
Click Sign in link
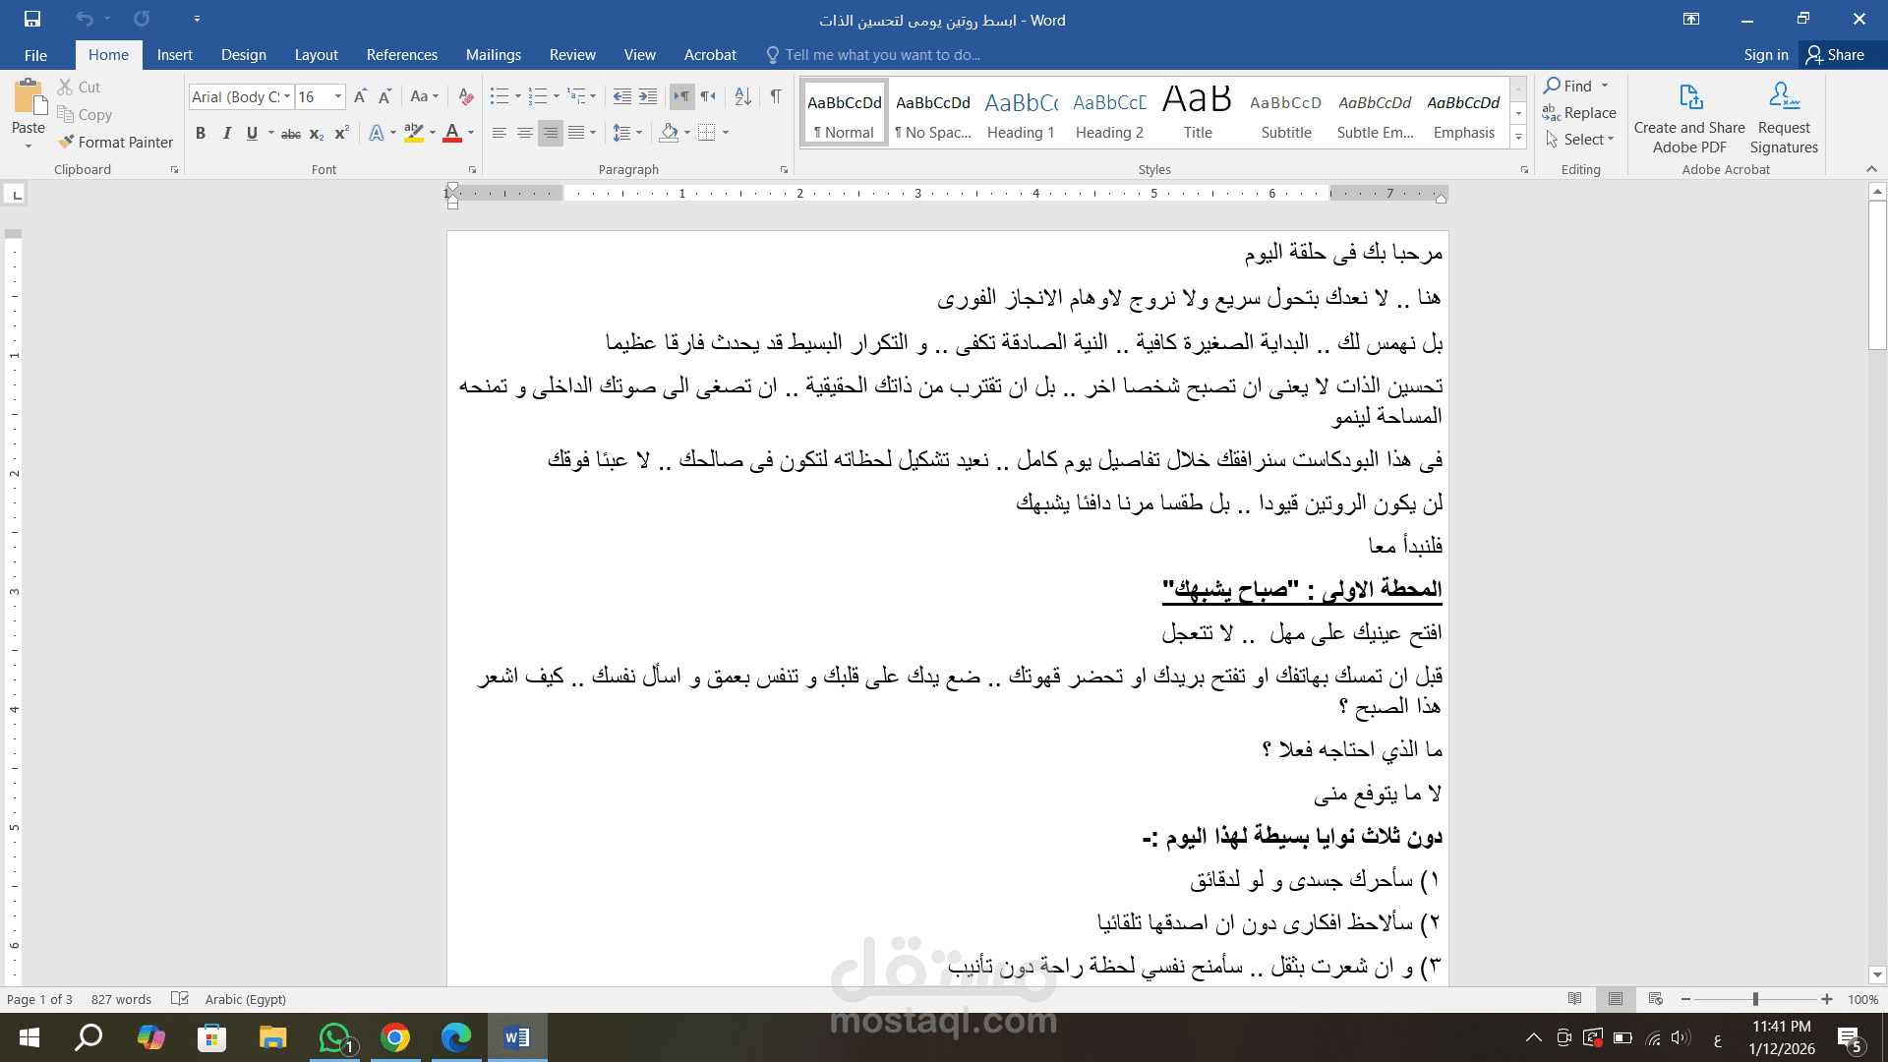tap(1765, 55)
